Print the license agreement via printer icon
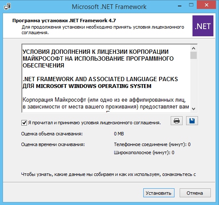 pos(177,121)
